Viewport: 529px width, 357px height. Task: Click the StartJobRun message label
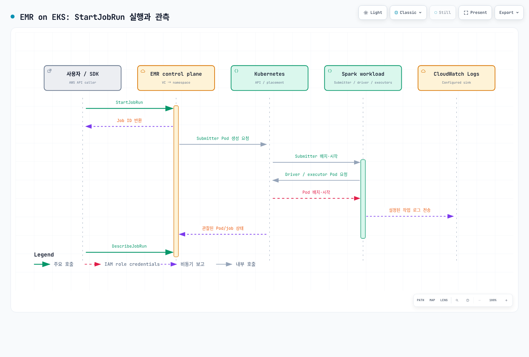tap(129, 102)
